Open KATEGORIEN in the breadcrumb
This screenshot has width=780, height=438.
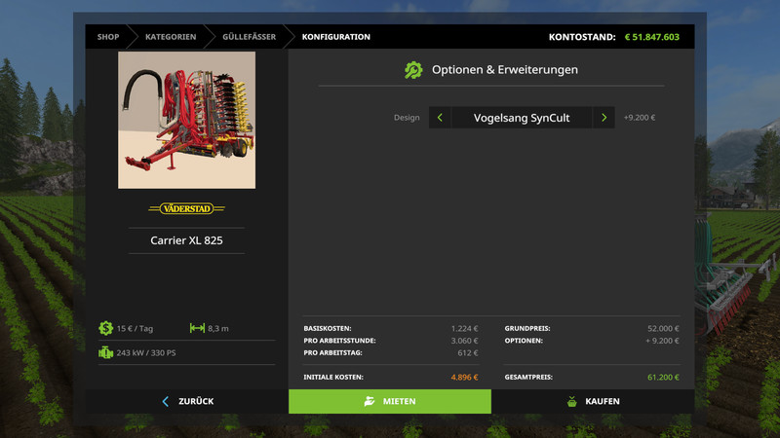(171, 37)
